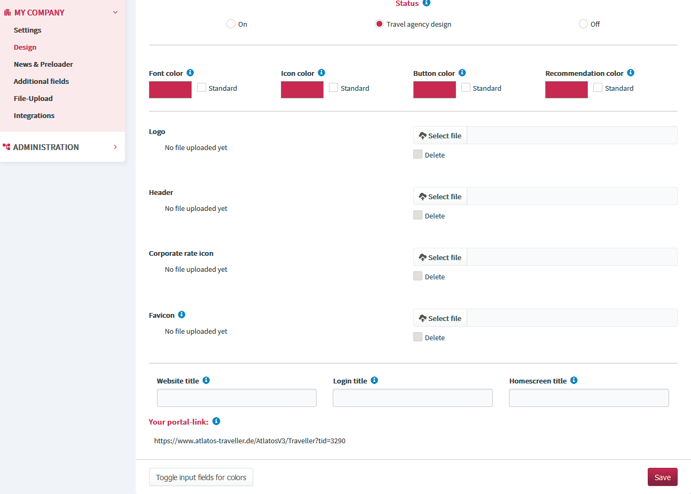Click Toggle input fields for colors
This screenshot has height=494, width=691.
pyautogui.click(x=201, y=477)
